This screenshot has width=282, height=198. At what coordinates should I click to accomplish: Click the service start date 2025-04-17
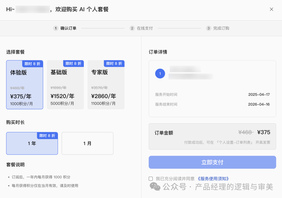pyautogui.click(x=259, y=94)
